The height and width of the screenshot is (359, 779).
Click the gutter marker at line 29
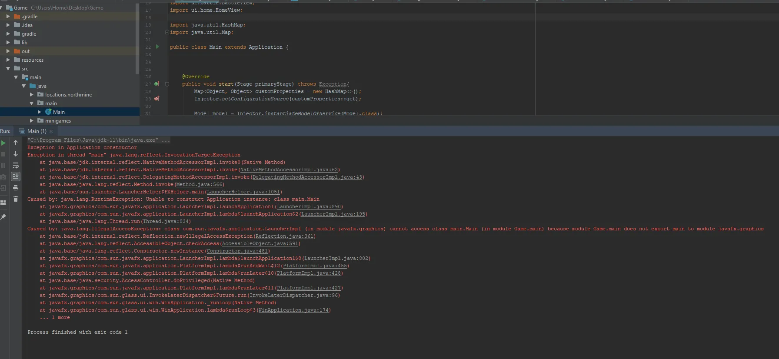click(x=157, y=98)
